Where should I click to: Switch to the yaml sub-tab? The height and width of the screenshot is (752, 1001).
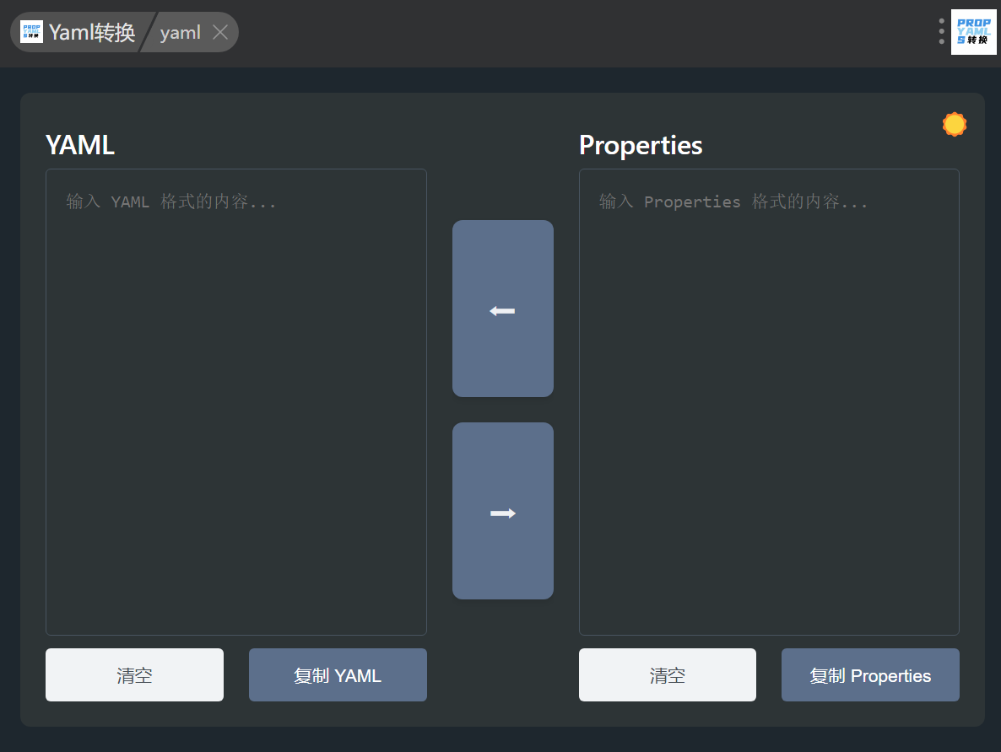[181, 32]
